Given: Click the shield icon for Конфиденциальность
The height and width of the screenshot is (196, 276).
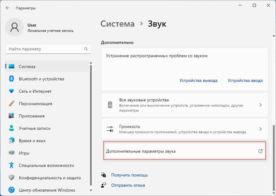Looking at the screenshot, I should point(11,177).
